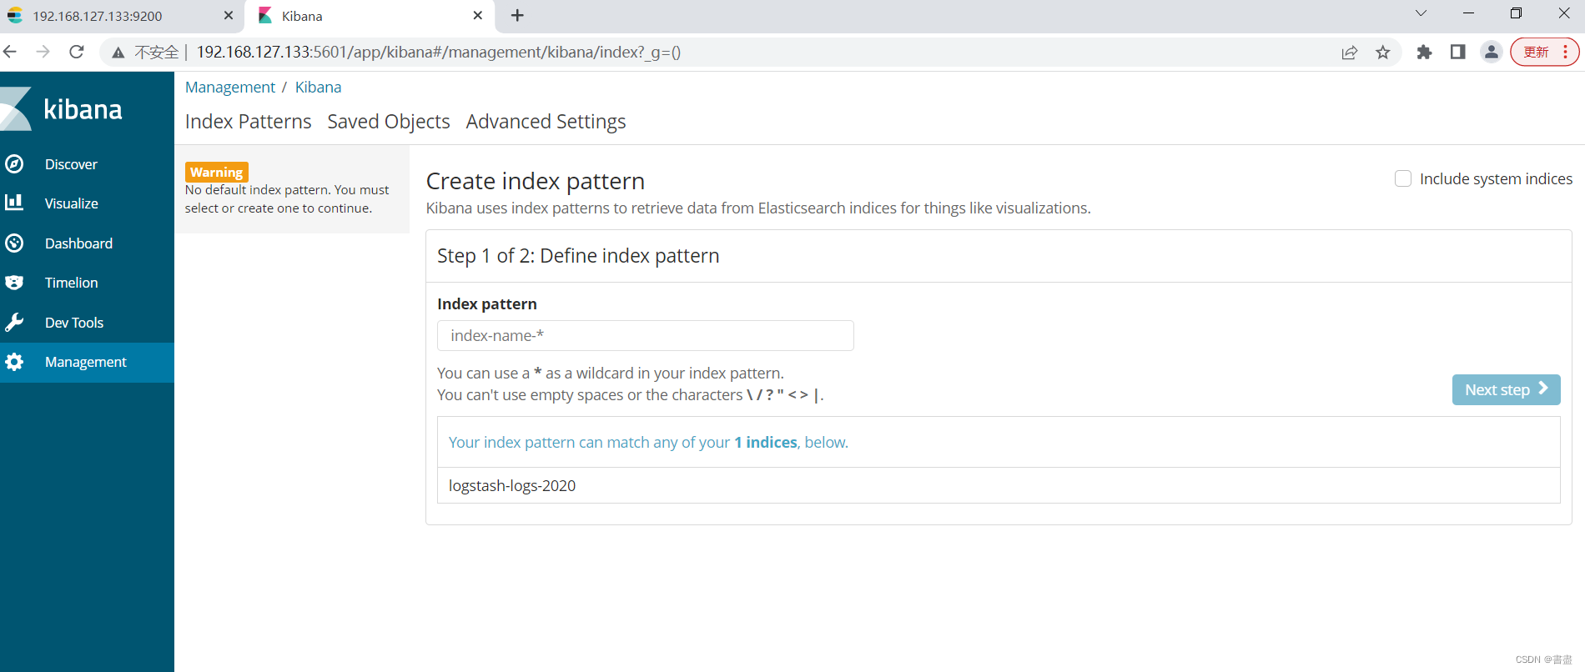Image resolution: width=1585 pixels, height=672 pixels.
Task: Select Management in the sidebar
Action: (x=87, y=362)
